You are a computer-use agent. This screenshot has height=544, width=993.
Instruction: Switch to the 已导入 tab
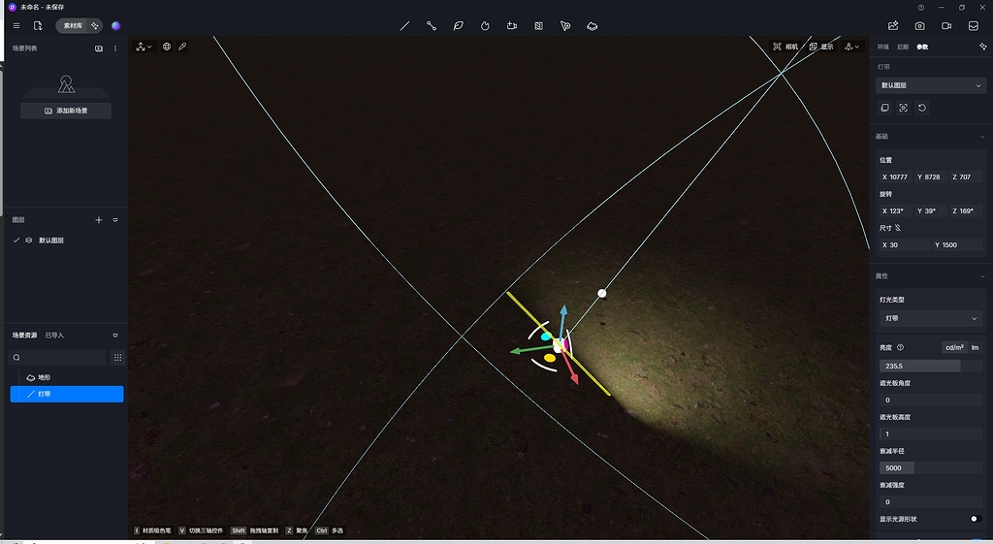54,336
